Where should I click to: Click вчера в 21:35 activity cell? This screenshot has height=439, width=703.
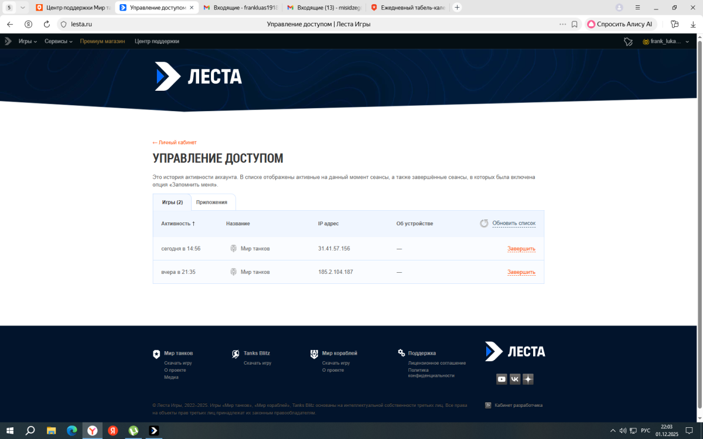click(x=178, y=272)
